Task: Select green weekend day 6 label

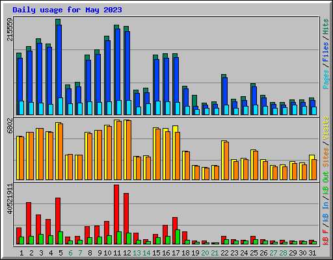Action: coord(70,253)
